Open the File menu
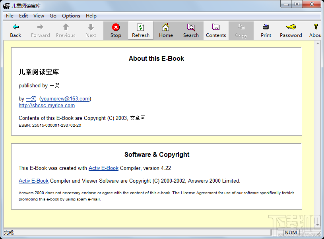The height and width of the screenshot is (239, 324). [10, 16]
